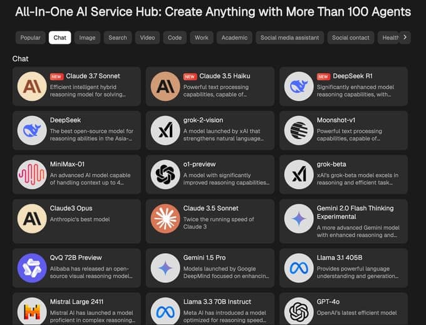Click the Gemini 2.0 Flash Thinking sparkle icon
Viewport: 426px width, 325px height.
pyautogui.click(x=299, y=219)
